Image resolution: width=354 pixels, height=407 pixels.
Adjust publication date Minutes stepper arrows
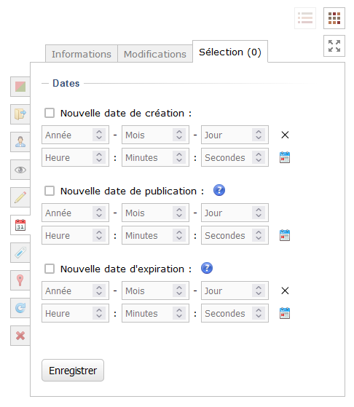[179, 235]
